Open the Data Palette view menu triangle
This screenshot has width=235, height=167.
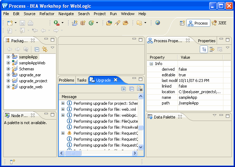215,115
